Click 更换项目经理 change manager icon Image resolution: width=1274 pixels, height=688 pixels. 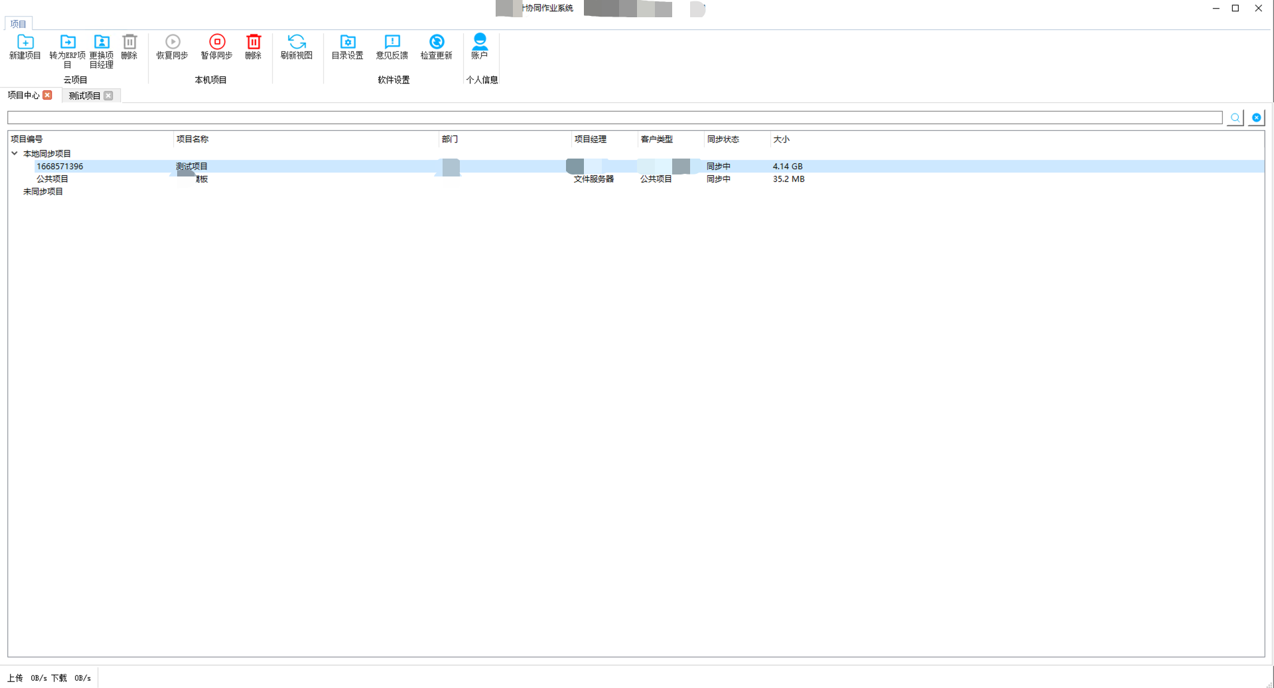pyautogui.click(x=102, y=41)
